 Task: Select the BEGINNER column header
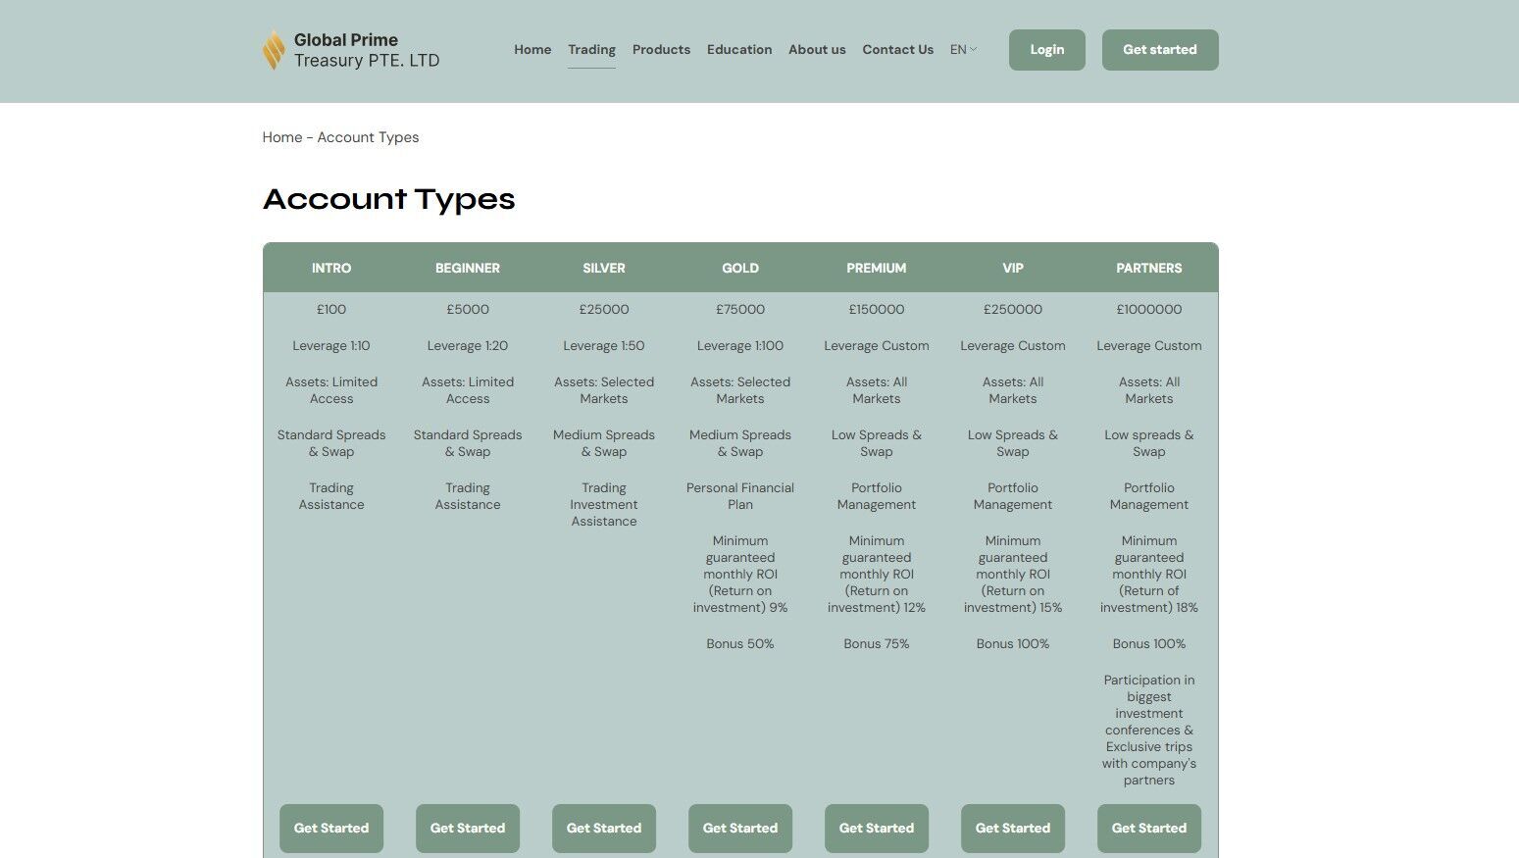(x=468, y=268)
